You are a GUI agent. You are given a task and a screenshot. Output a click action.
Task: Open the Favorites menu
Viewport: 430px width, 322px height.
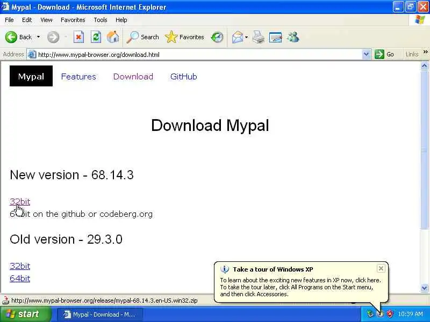click(x=73, y=20)
